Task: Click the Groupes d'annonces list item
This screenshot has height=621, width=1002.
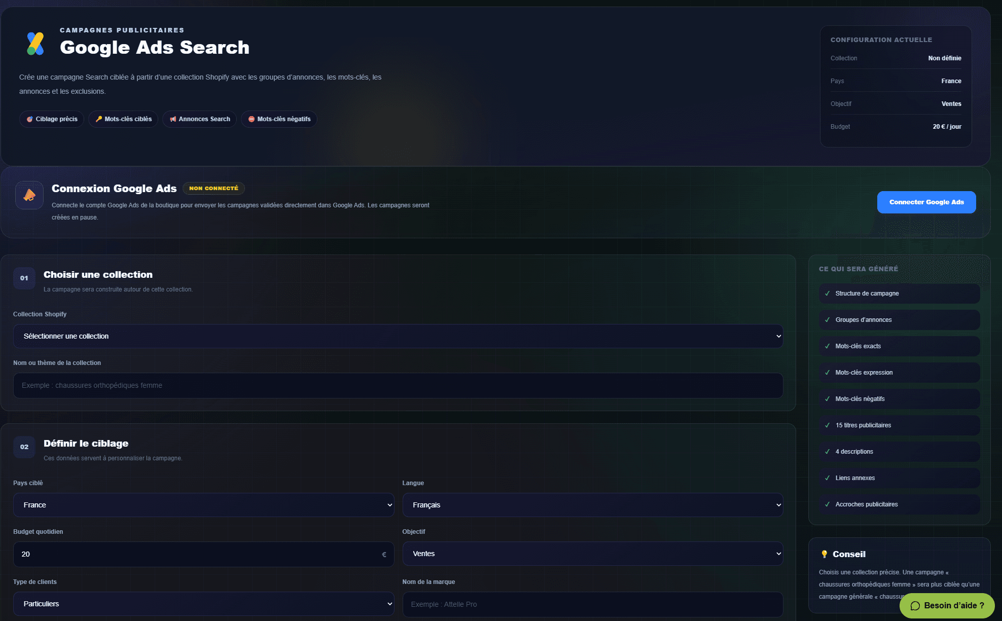Action: point(900,320)
